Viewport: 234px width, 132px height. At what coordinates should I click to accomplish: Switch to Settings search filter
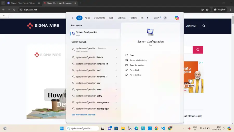click(121, 18)
